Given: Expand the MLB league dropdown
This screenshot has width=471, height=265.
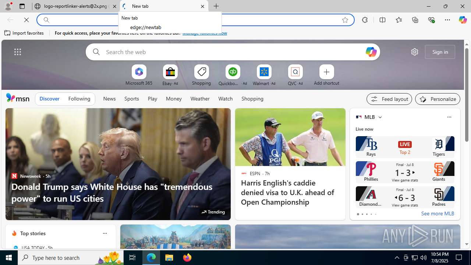Looking at the screenshot, I should click(380, 117).
